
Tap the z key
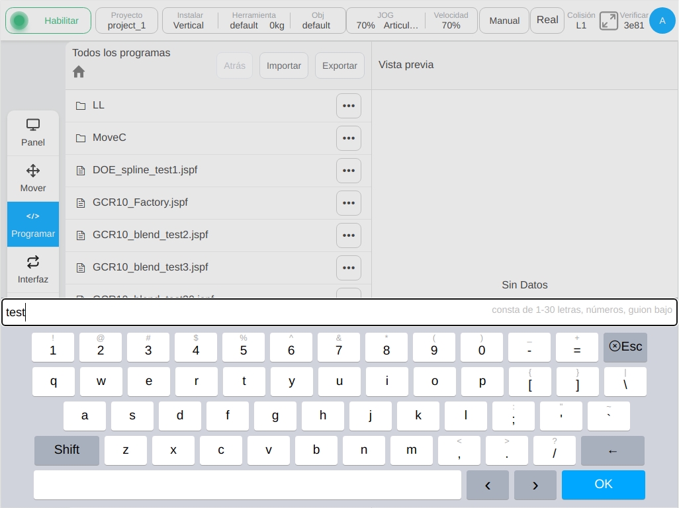pos(126,450)
